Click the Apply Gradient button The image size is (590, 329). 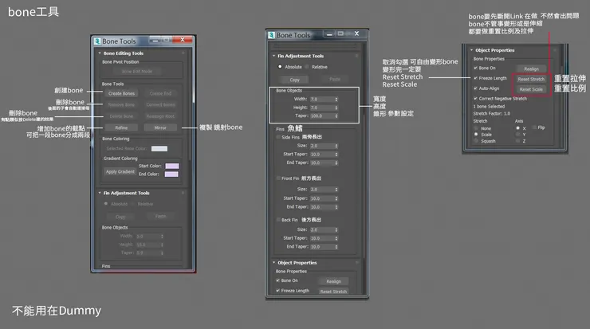(x=120, y=171)
